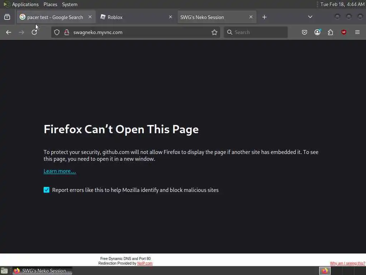Click the Report errors like this label text
This screenshot has width=366, height=275.
135,190
